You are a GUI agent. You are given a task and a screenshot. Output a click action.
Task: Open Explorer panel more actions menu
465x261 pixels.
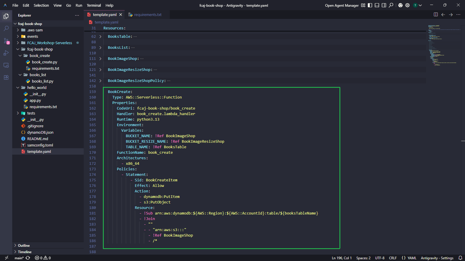(x=77, y=15)
